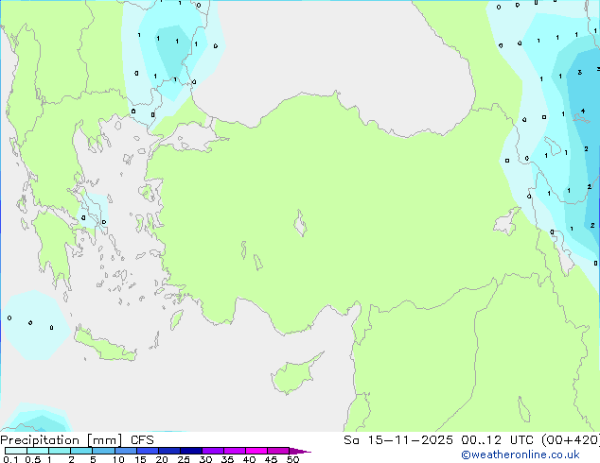This screenshot has width=600, height=463.
Task: Click the legend label '45'
Action: pos(271,459)
